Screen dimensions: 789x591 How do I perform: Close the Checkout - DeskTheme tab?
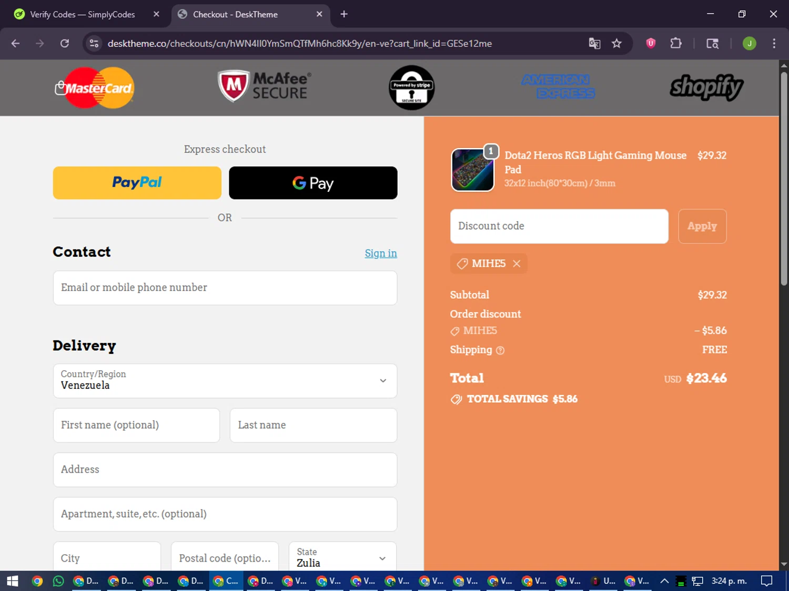point(319,14)
